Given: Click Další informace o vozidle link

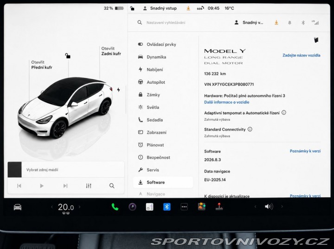Looking at the screenshot, I should pos(227,102).
